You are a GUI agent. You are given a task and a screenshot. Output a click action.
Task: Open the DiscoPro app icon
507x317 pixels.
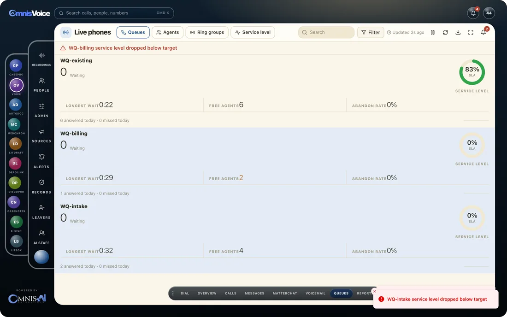coord(15,183)
